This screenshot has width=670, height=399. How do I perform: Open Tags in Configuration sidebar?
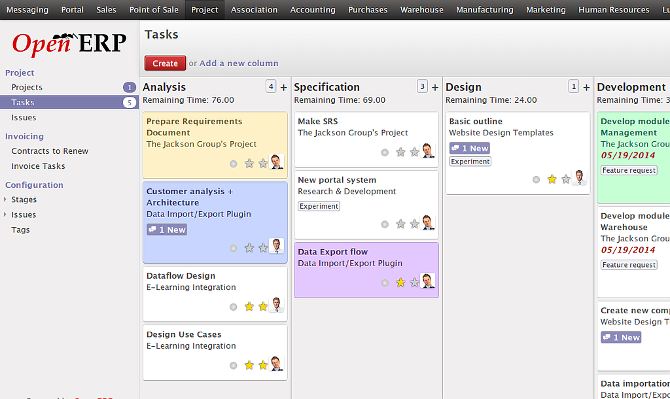click(x=20, y=230)
